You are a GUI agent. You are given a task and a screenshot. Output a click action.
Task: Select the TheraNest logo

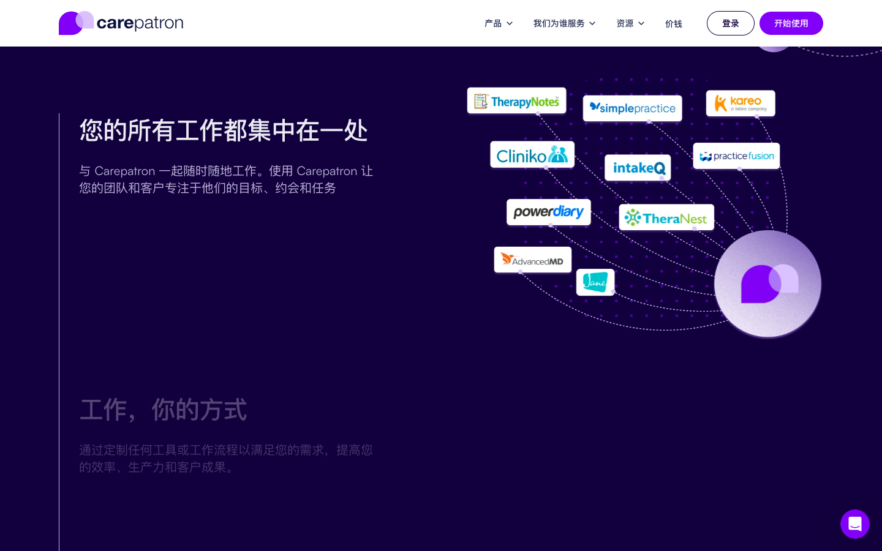tap(666, 217)
